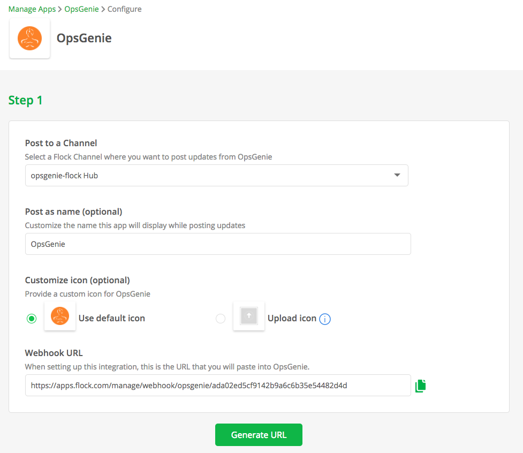
Task: Click the OpsGenie page title
Action: pyautogui.click(x=84, y=38)
